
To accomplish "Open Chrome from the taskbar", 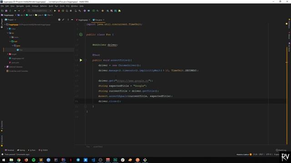I will [x=19, y=160].
